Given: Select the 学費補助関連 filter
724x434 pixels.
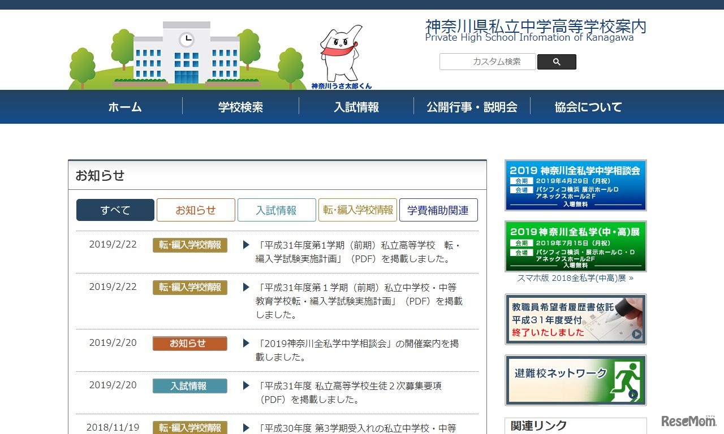Looking at the screenshot, I should coord(439,210).
